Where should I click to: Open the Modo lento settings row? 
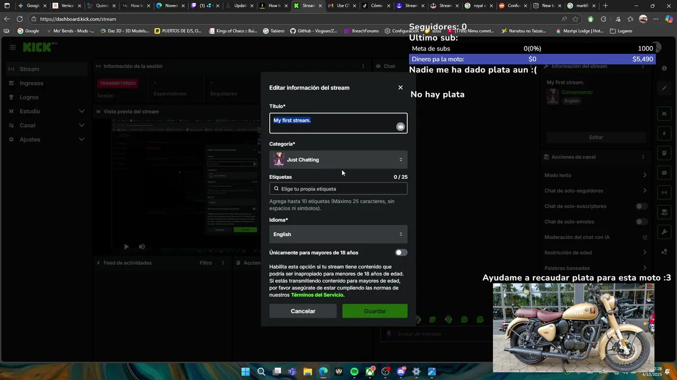tap(596, 175)
